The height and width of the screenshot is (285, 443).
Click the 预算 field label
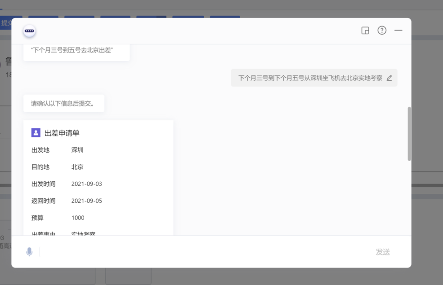coord(37,218)
